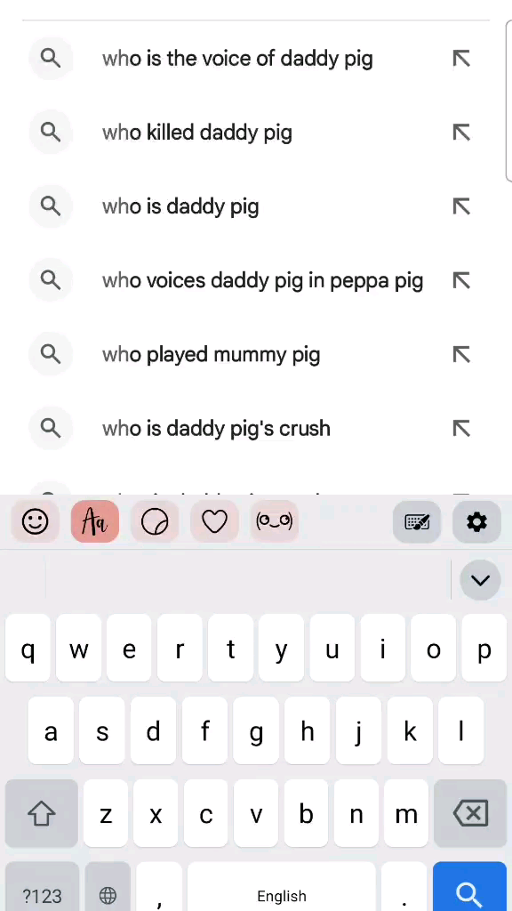Tap the backspace delete key
Screen dimensions: 512x911
click(469, 813)
